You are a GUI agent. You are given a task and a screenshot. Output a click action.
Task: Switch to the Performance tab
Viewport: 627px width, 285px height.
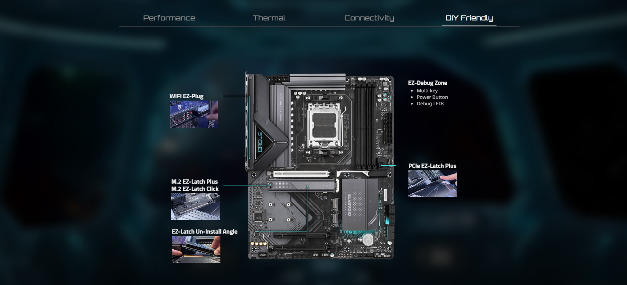point(169,18)
